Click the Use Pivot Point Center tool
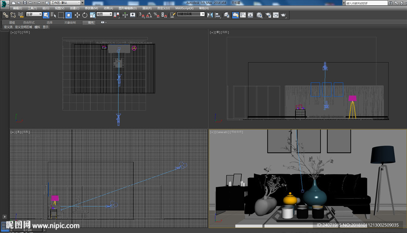This screenshot has width=407, height=233. (116, 15)
